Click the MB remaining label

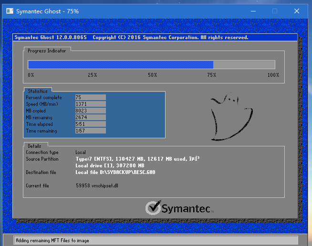pyautogui.click(x=39, y=118)
